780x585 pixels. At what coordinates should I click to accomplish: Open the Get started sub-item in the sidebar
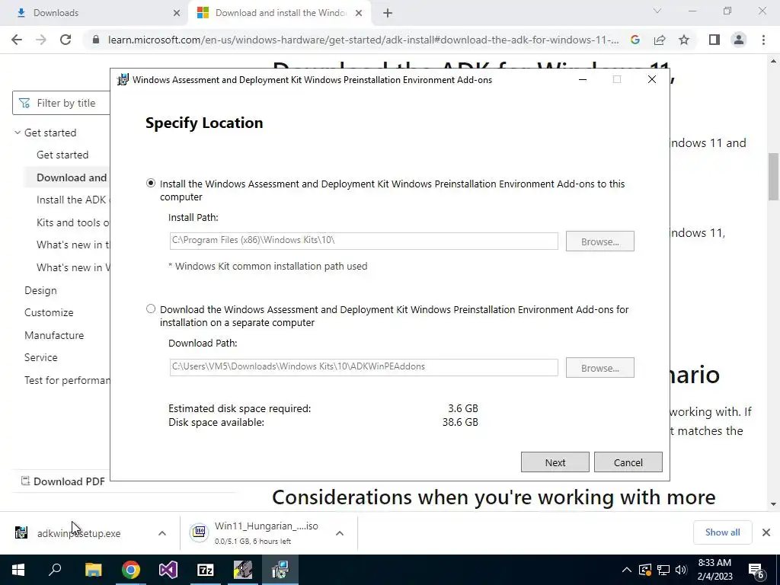[x=62, y=155]
